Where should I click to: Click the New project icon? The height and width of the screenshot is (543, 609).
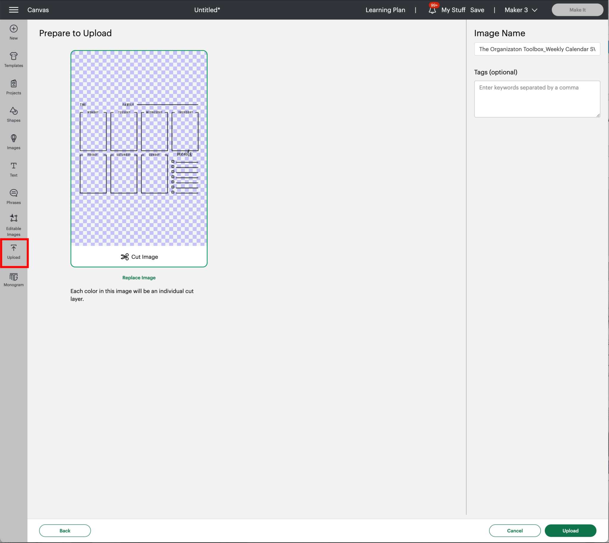[13, 32]
